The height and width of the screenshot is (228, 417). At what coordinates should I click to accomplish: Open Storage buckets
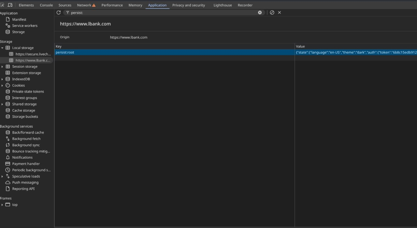click(25, 117)
